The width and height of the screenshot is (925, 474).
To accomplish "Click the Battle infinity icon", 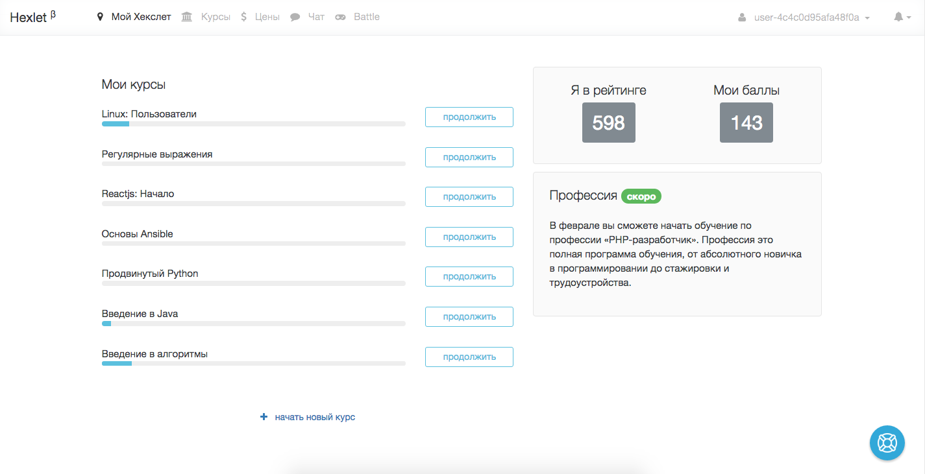I will (x=340, y=16).
